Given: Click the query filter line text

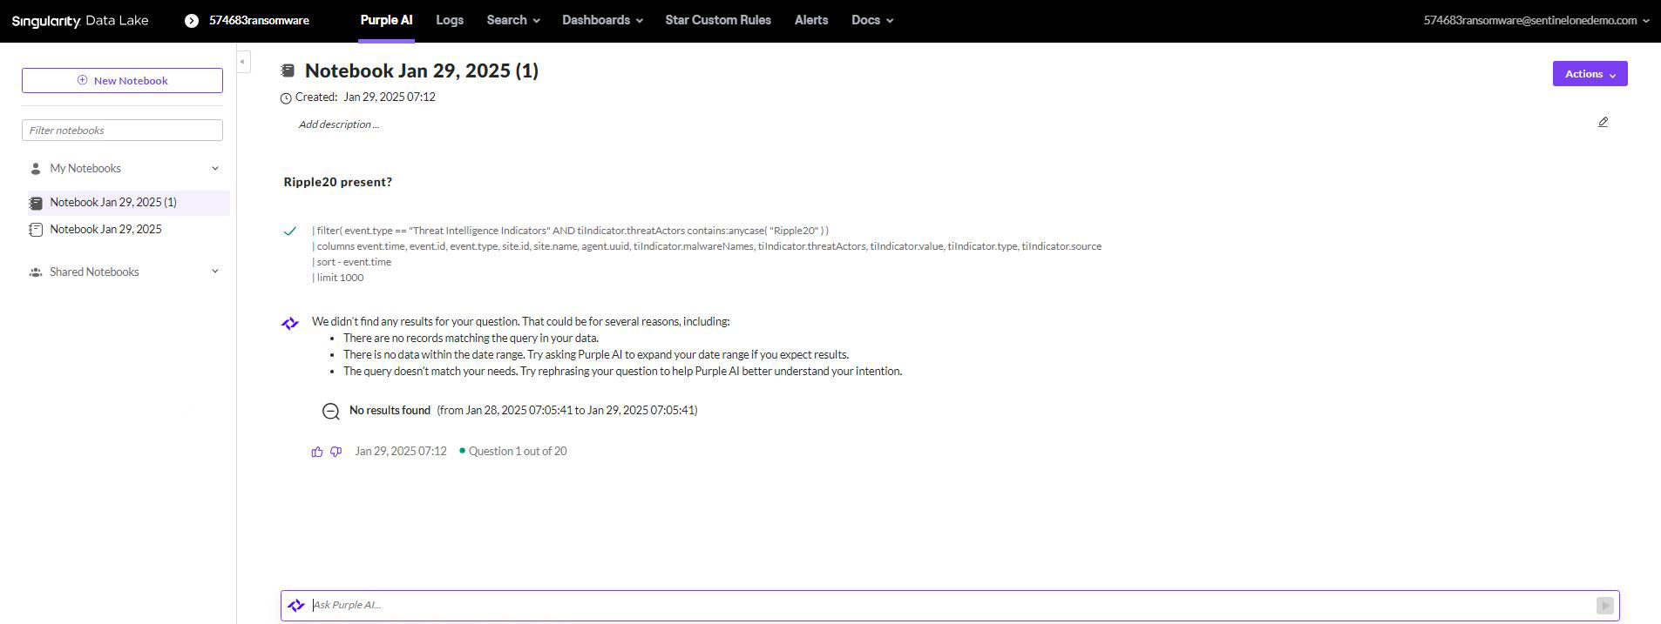Looking at the screenshot, I should pyautogui.click(x=571, y=231).
